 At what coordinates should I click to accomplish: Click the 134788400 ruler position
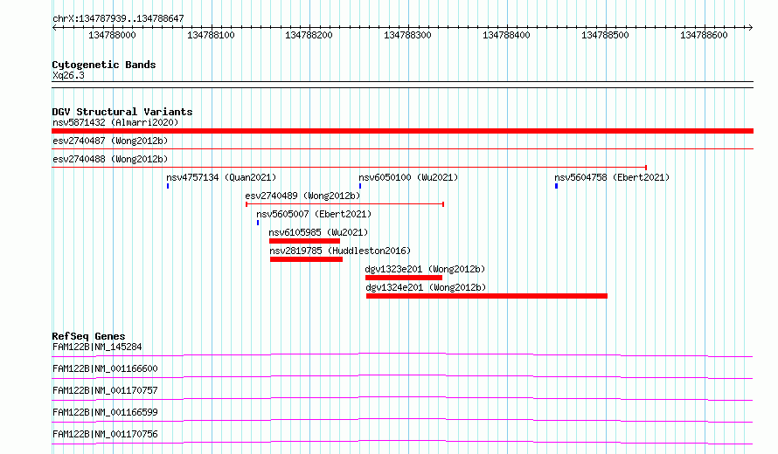pyautogui.click(x=507, y=35)
